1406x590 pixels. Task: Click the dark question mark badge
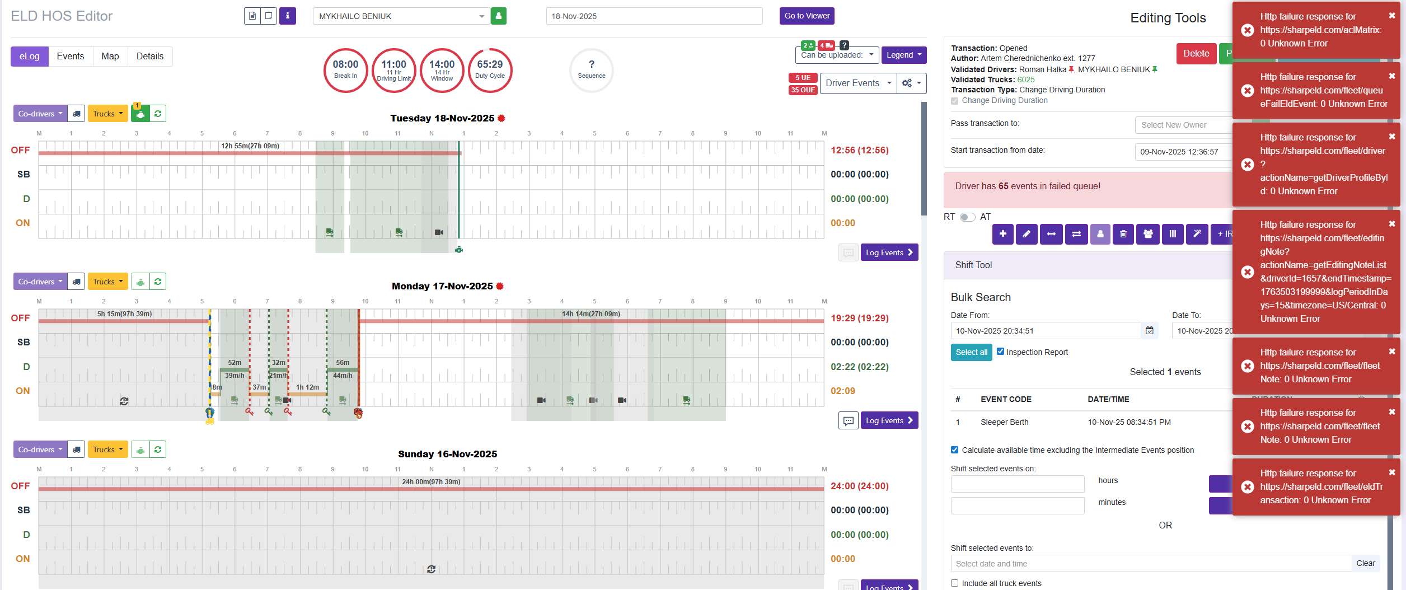(845, 45)
